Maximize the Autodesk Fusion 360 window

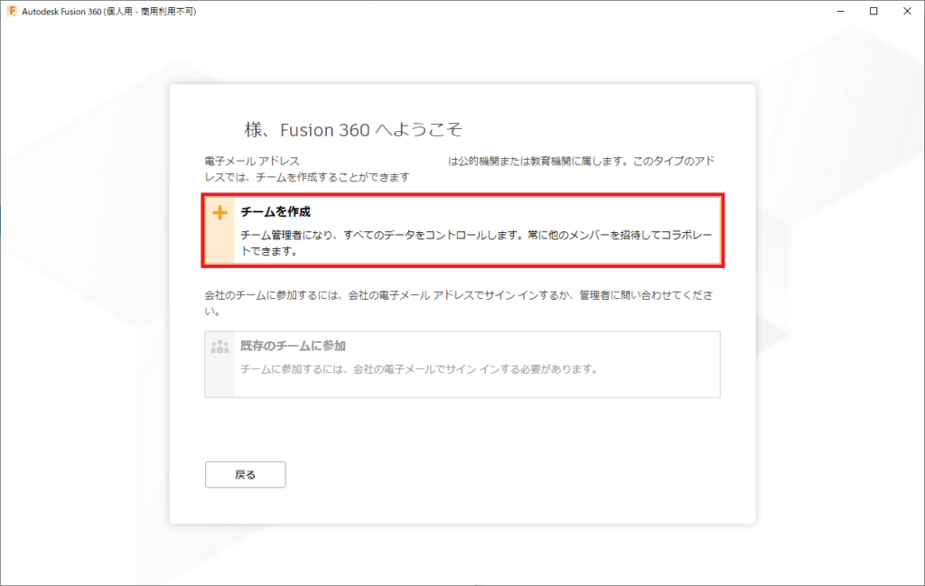point(874,11)
